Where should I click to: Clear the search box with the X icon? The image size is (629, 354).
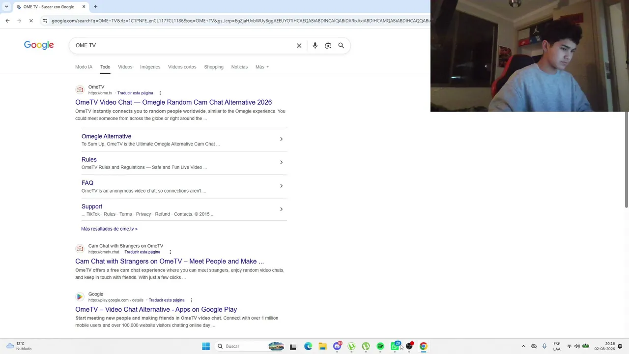[x=299, y=45]
